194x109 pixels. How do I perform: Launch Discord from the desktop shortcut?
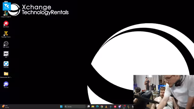point(6,85)
